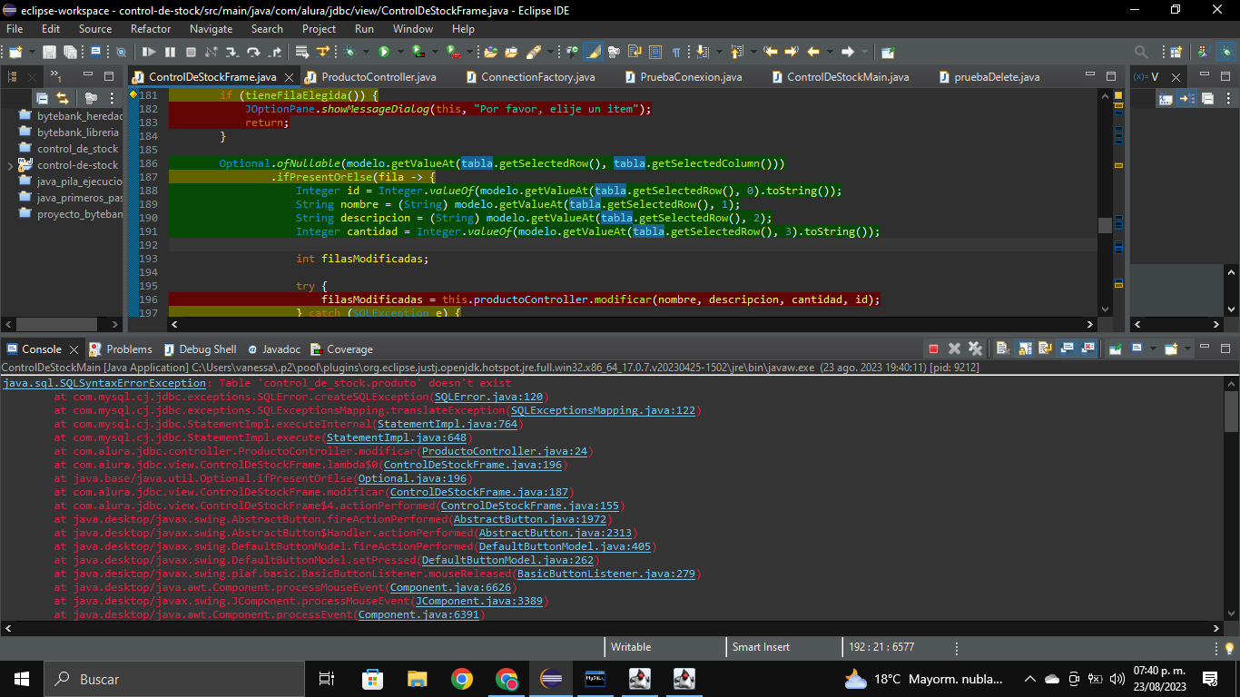Open Back navigation history dropdown arrow

point(829,52)
